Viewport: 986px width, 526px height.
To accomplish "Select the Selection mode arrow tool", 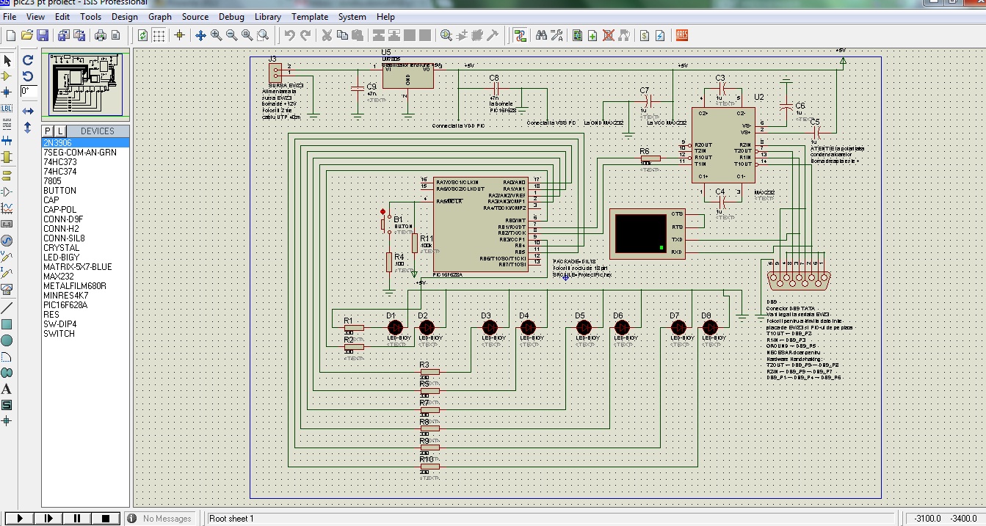I will (x=7, y=60).
